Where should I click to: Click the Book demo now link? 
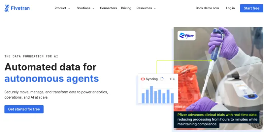pyautogui.click(x=207, y=8)
